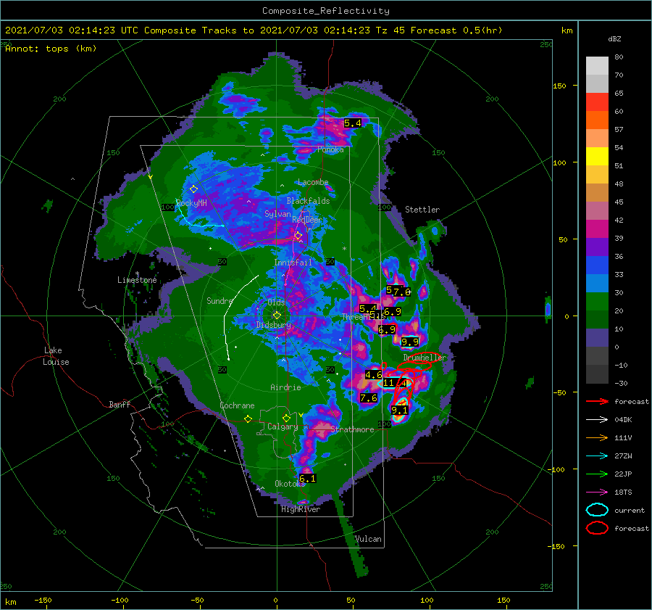Click the -150 label on the bottom axis

[43, 600]
